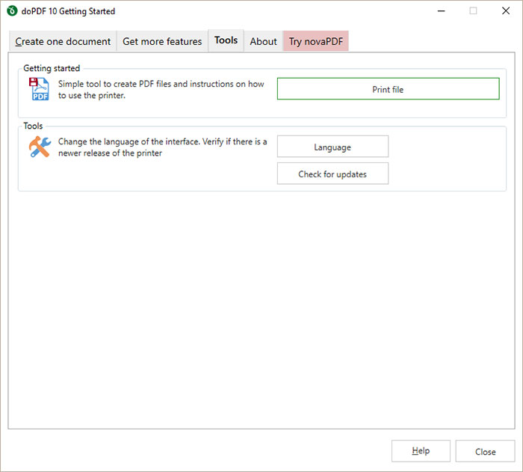This screenshot has width=523, height=472.
Task: Close the window using the title bar X
Action: tap(506, 11)
